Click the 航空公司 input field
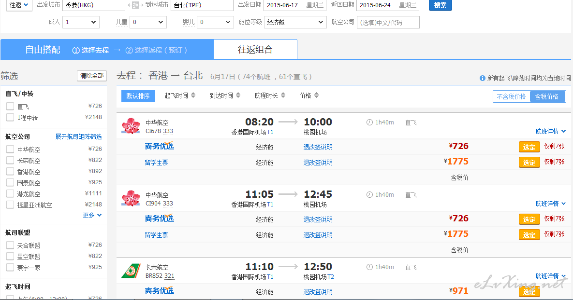Viewport: 573px width, 300px height. pyautogui.click(x=388, y=22)
